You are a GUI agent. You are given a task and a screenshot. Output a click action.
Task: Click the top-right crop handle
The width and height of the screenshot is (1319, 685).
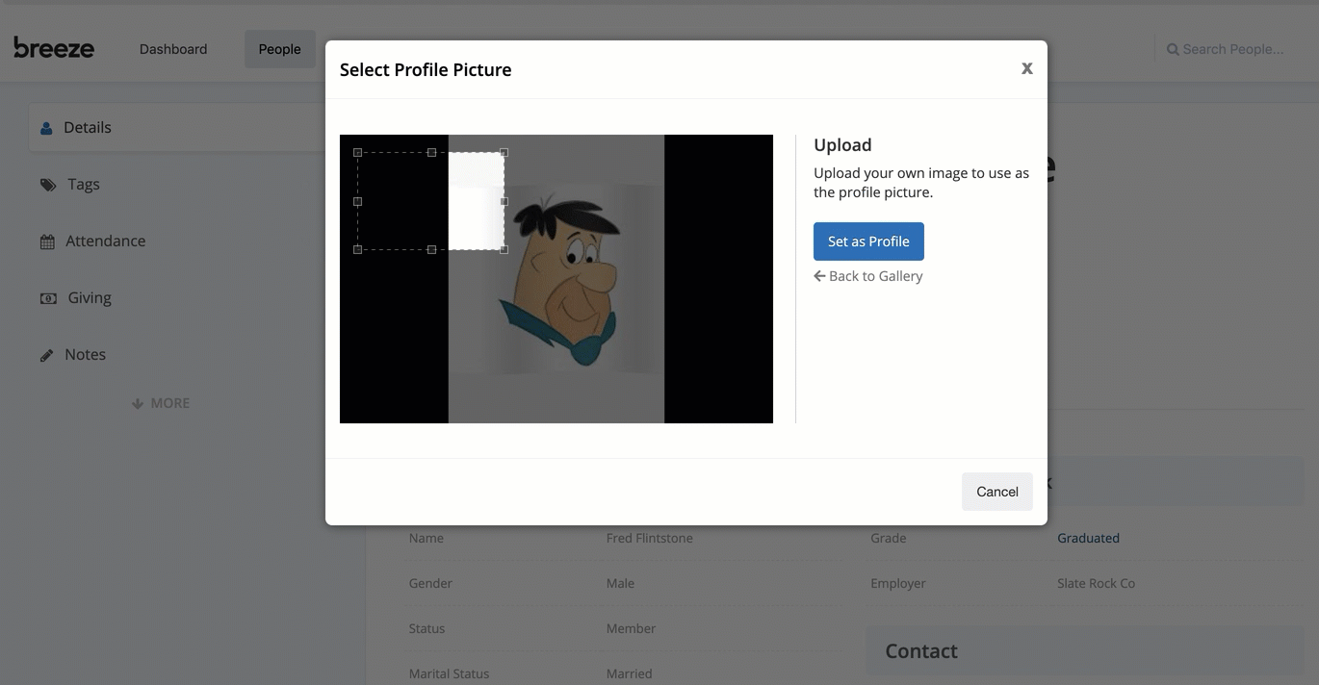pos(504,152)
